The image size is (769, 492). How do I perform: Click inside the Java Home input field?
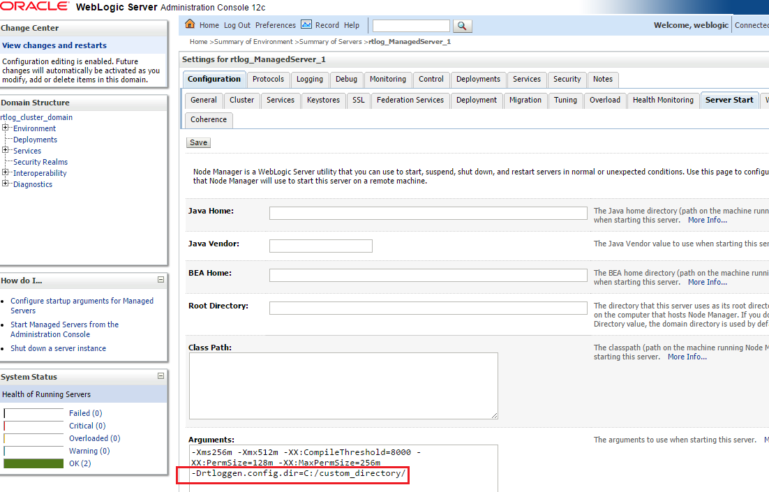(427, 213)
